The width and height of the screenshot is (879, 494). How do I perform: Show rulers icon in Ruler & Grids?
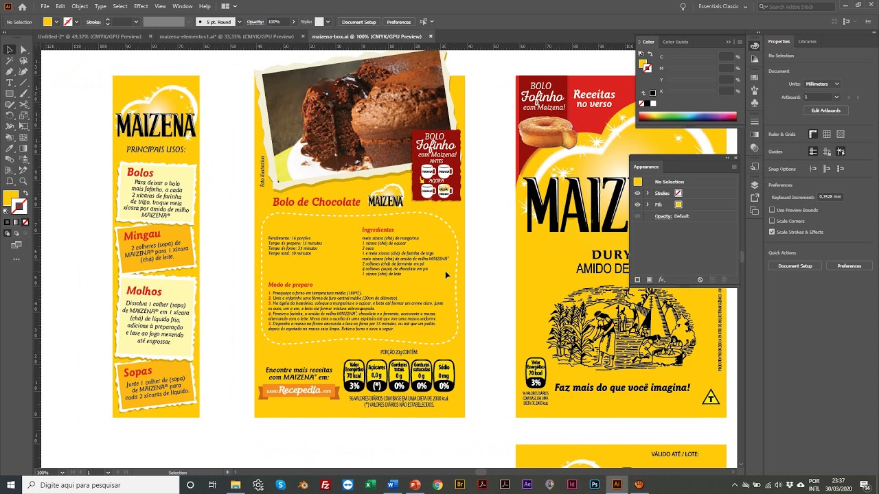point(813,134)
